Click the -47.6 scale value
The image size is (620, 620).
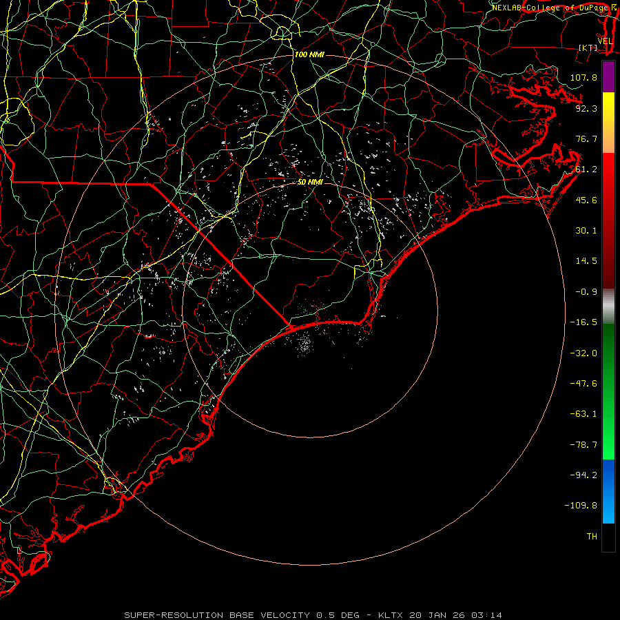tap(583, 384)
